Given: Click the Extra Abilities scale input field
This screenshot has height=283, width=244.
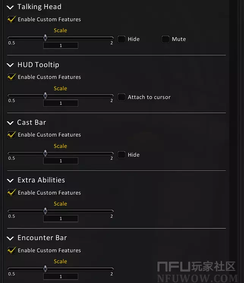Looking at the screenshot, I should click(61, 219).
